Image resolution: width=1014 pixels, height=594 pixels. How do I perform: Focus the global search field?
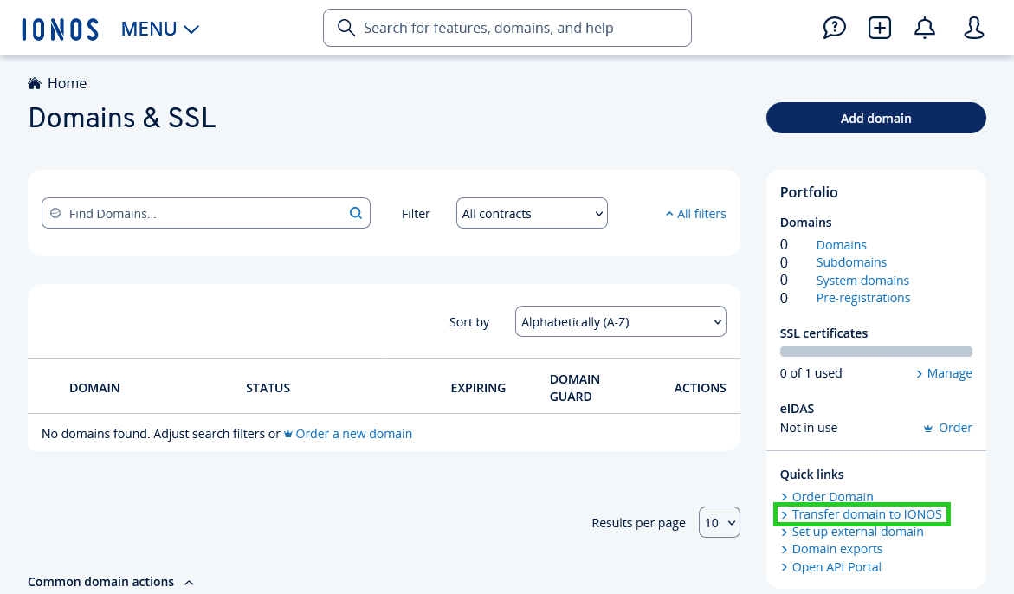507,28
